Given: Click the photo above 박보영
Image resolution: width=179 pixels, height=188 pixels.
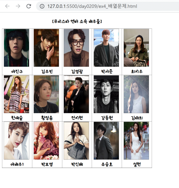Looking at the screenshot, I should click(46, 141).
